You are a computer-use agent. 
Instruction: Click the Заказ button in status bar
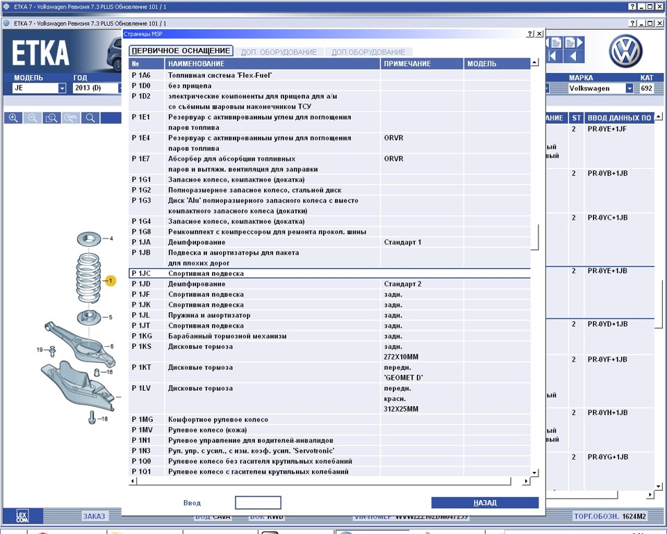click(94, 516)
